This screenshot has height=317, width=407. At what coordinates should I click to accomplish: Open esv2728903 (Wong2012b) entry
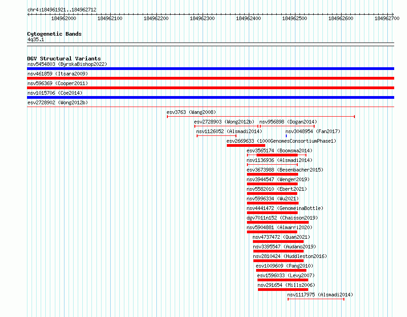[x=224, y=122]
